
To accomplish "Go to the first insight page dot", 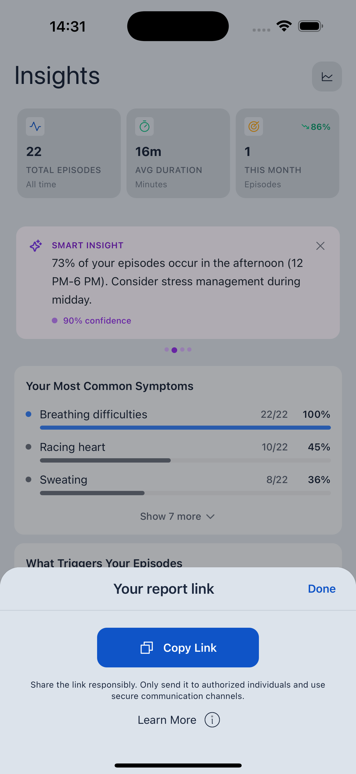I will [x=167, y=349].
